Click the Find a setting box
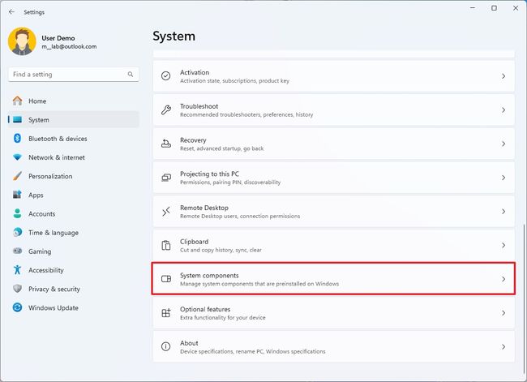Image resolution: width=527 pixels, height=382 pixels. point(74,75)
